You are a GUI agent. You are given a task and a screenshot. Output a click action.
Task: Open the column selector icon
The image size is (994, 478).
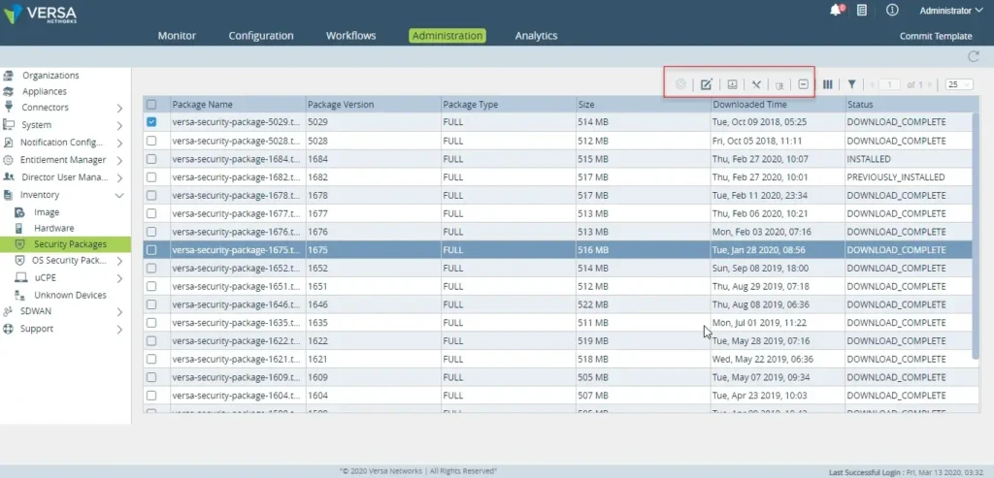tap(828, 84)
